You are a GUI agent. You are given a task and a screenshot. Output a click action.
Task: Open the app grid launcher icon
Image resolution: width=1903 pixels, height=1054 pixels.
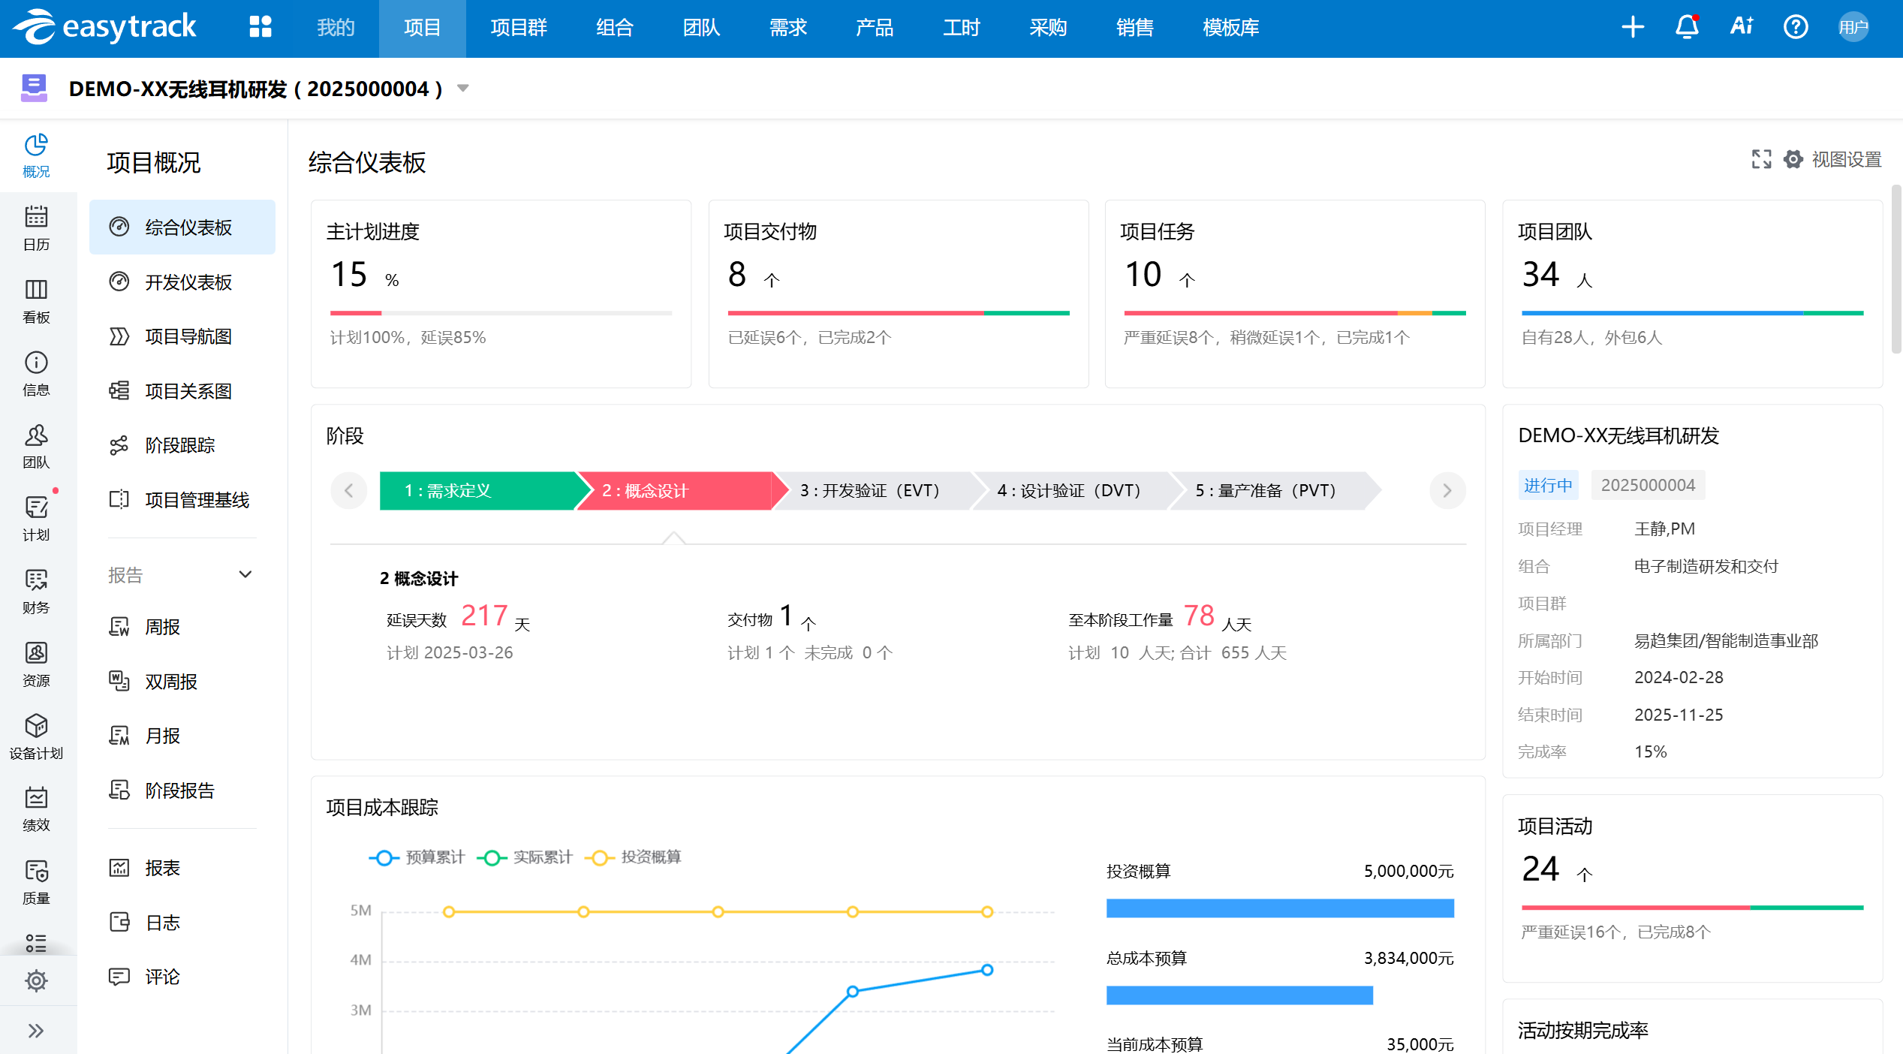tap(260, 28)
